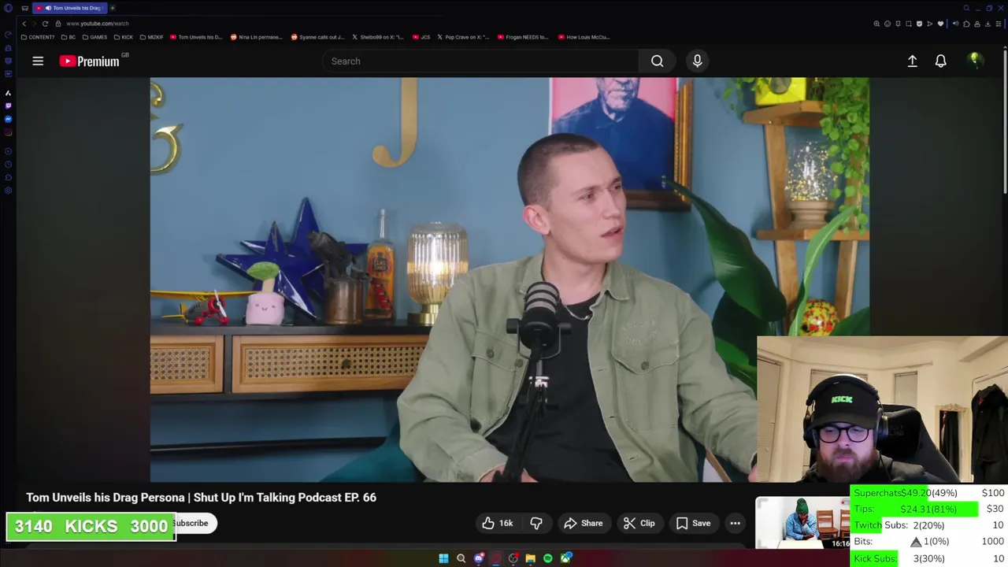Open the MIZKIF bookmarks folder

click(x=151, y=37)
